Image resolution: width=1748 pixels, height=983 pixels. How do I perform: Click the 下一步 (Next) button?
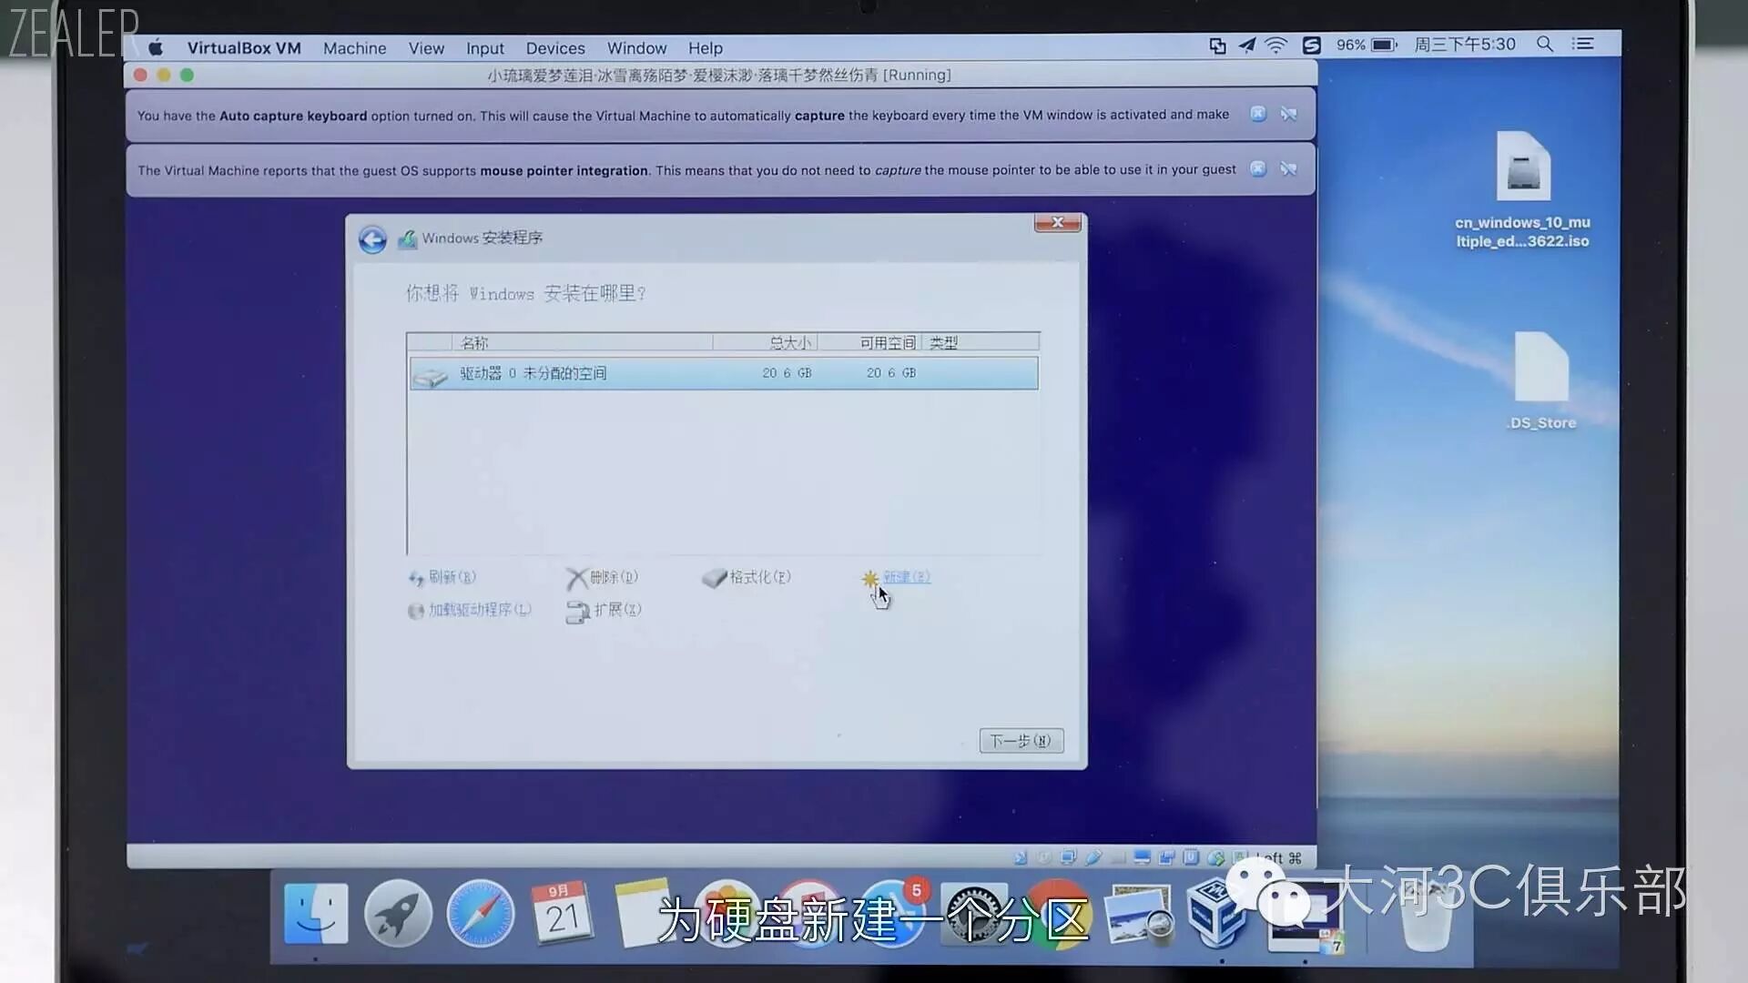pyautogui.click(x=1021, y=741)
